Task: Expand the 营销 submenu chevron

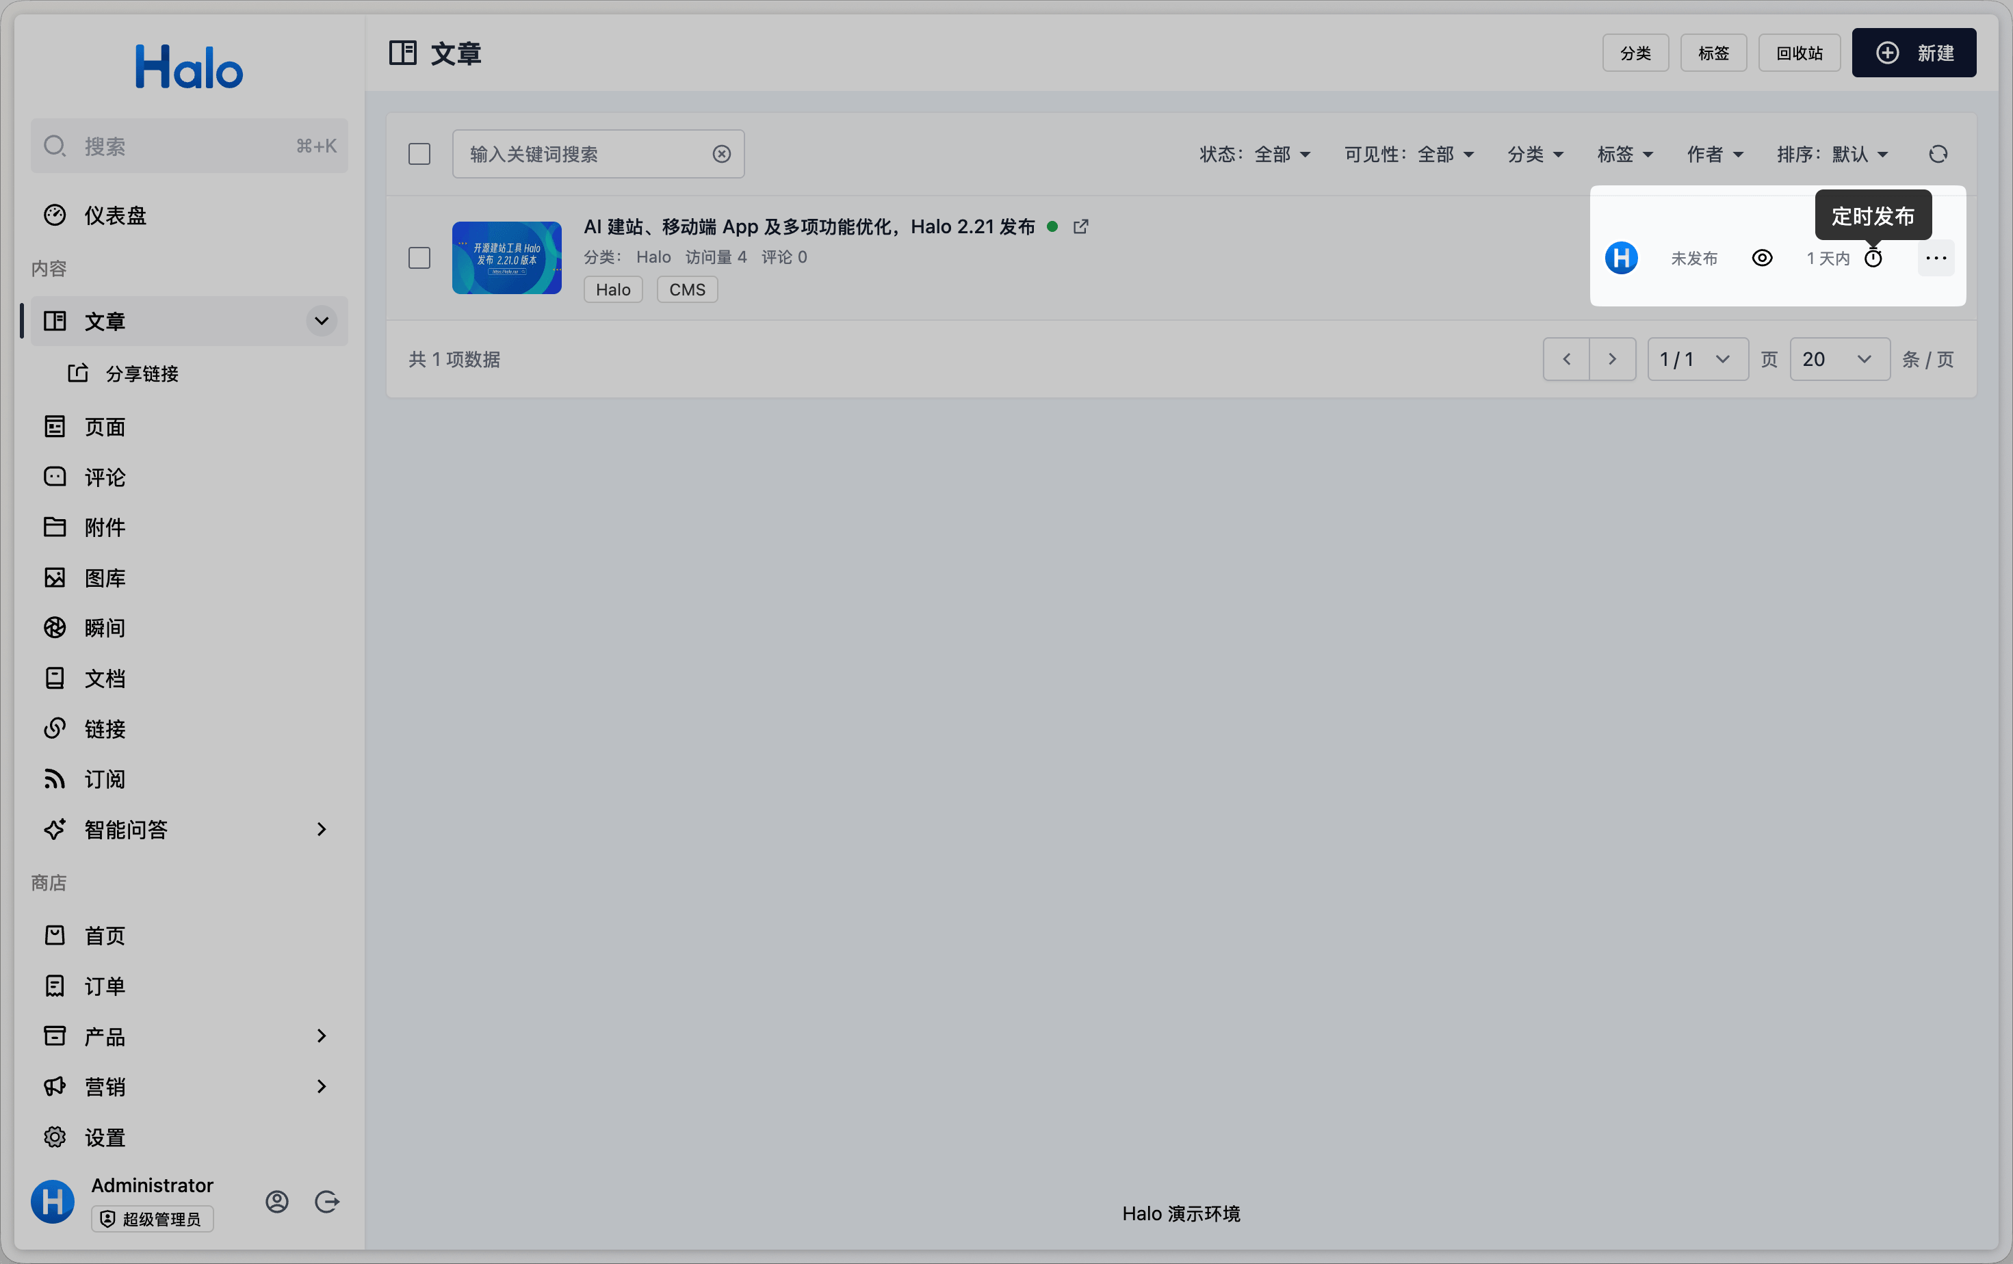Action: 321,1086
